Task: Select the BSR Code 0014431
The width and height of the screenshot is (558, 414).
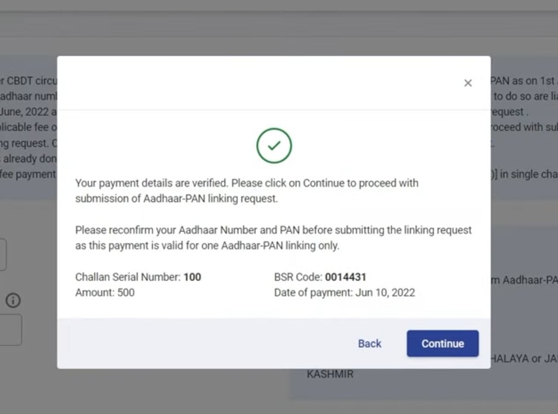Action: [346, 277]
